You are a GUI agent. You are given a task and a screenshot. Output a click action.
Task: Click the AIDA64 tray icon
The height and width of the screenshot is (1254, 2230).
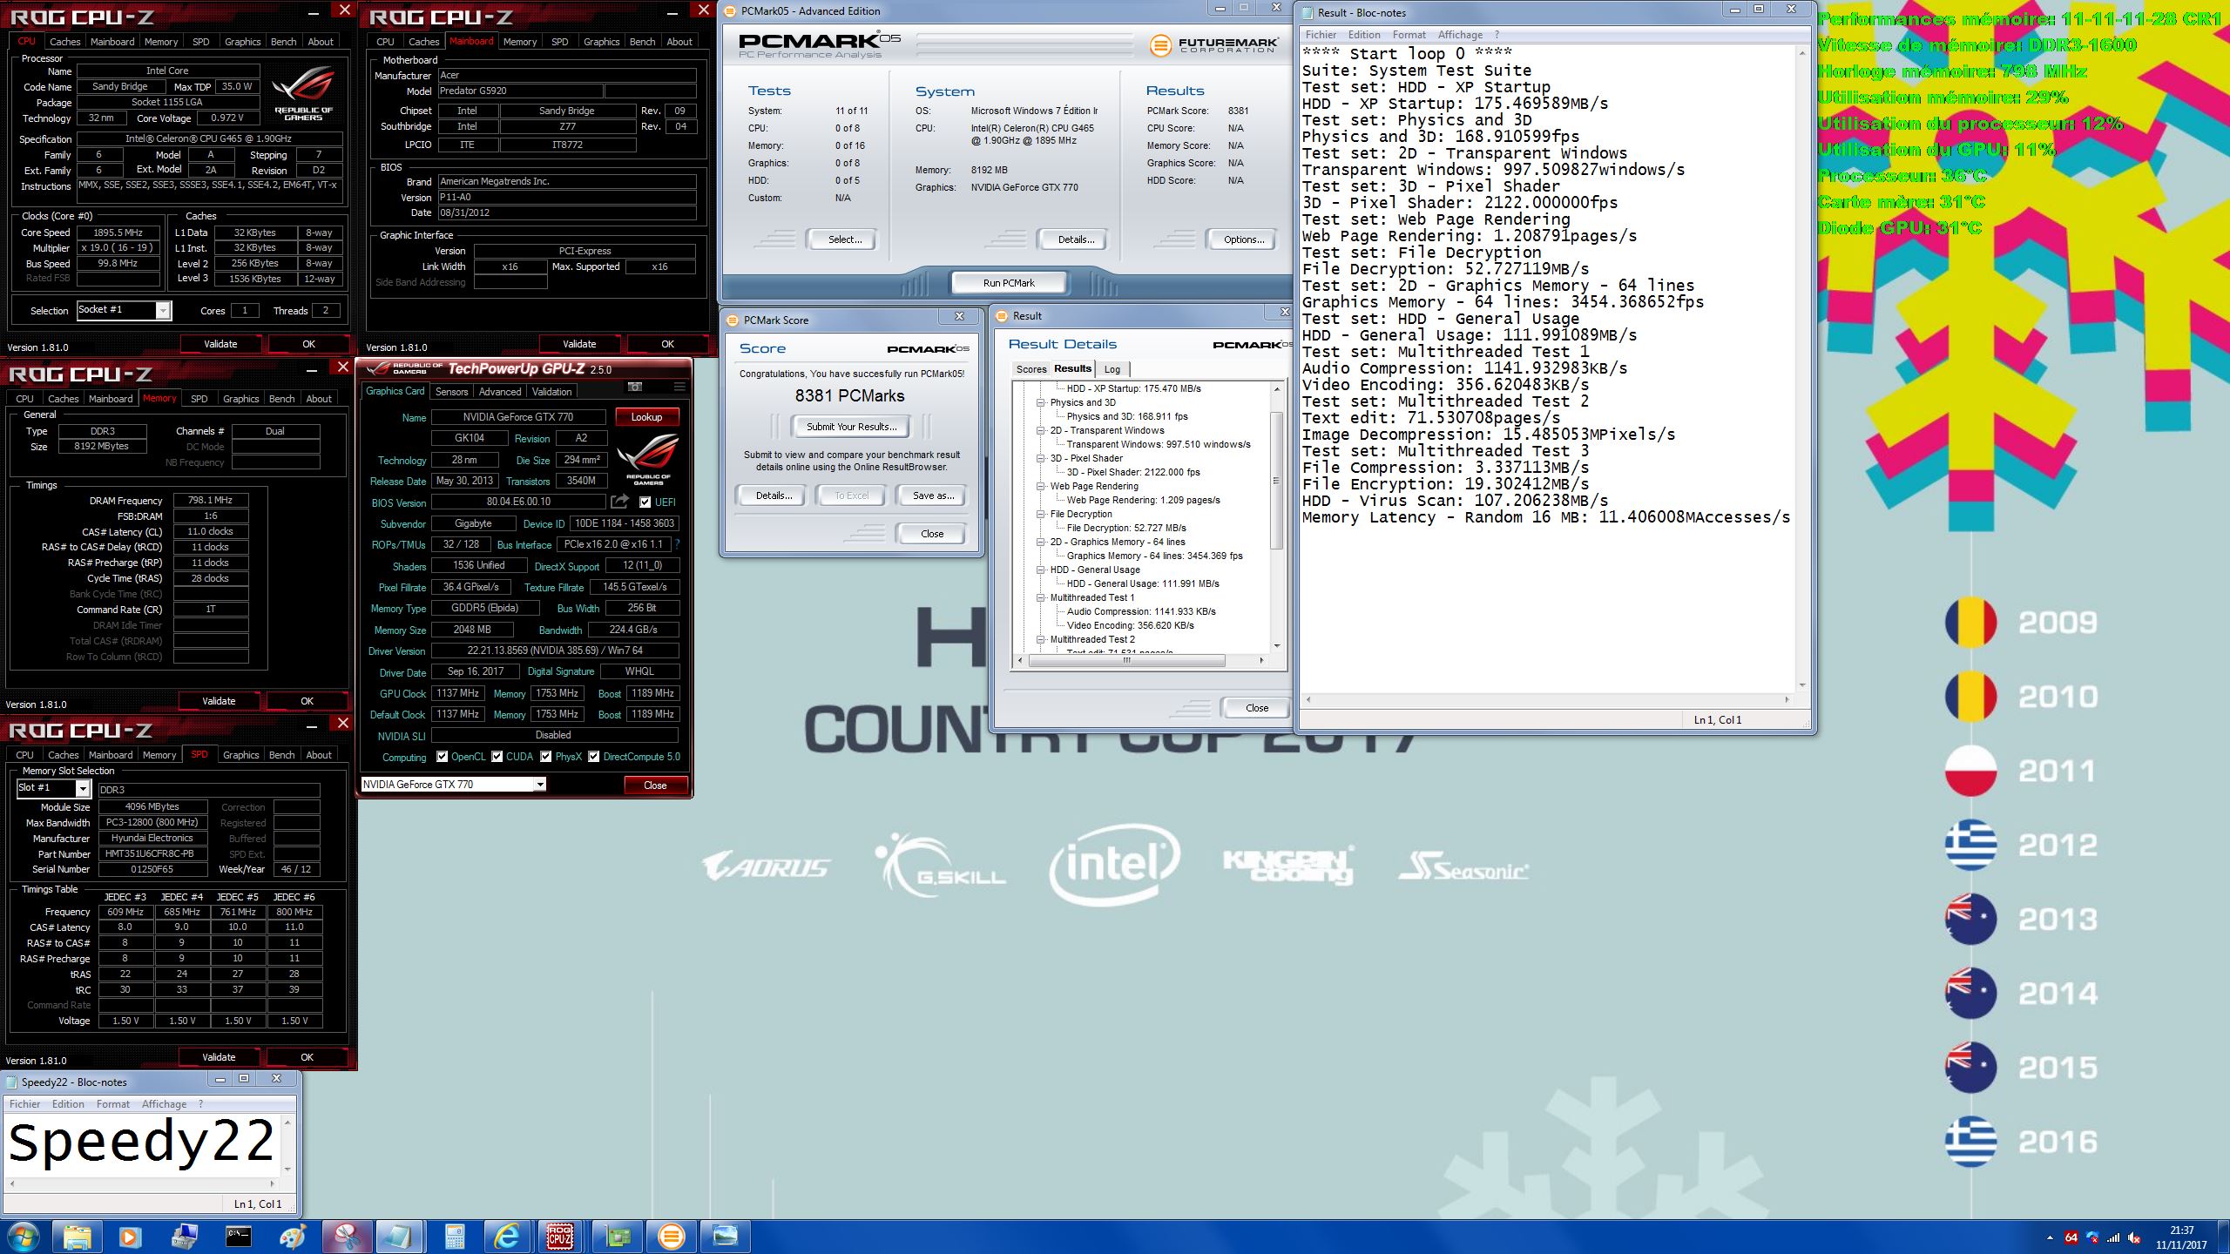coord(2071,1237)
